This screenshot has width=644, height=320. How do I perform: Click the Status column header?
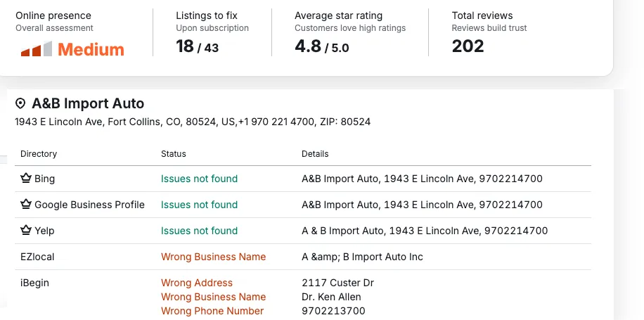(174, 153)
